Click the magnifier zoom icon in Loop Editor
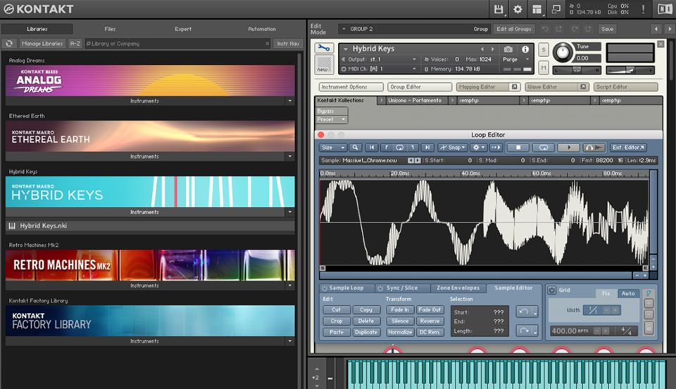Screen dimensions: 676x389 [355, 147]
